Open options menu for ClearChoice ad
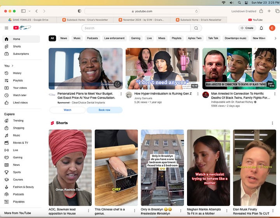The height and width of the screenshot is (218, 280). [121, 94]
